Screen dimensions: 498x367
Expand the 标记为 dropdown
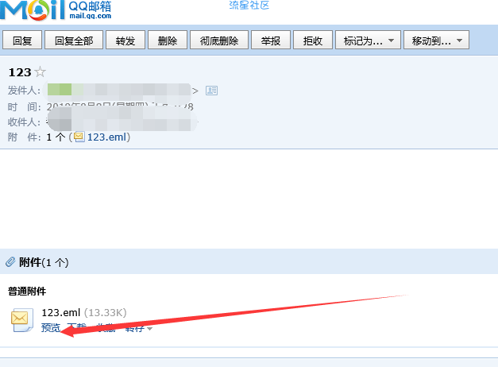[x=368, y=40]
